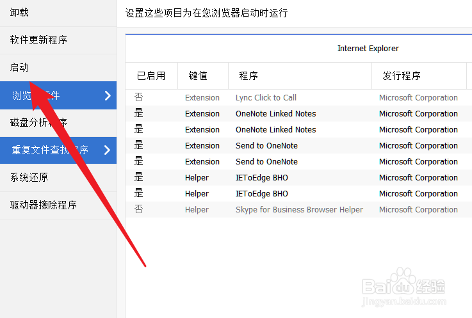Select the first IEToEdge BHO row
This screenshot has width=472, height=318.
[x=298, y=177]
